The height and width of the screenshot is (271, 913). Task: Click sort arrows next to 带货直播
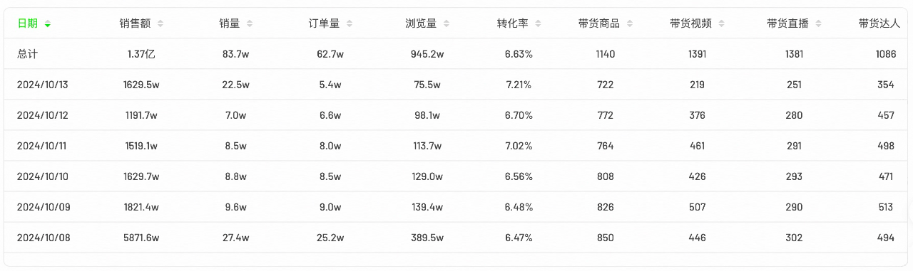[x=818, y=23]
